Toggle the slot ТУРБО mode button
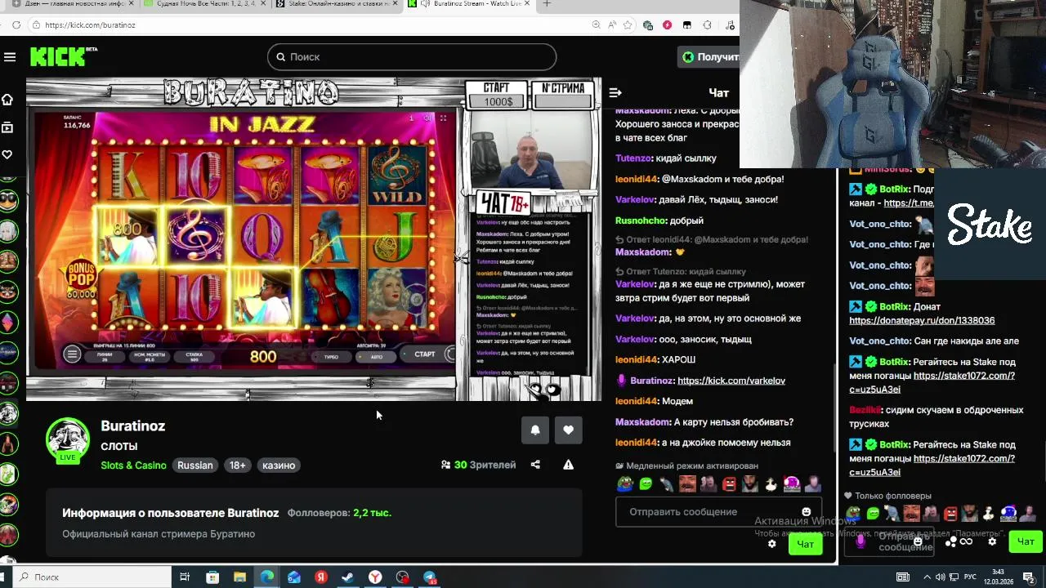Viewport: 1046px width, 588px height. 331,357
